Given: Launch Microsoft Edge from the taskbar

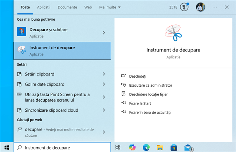Looking at the screenshot, I should tap(146, 147).
